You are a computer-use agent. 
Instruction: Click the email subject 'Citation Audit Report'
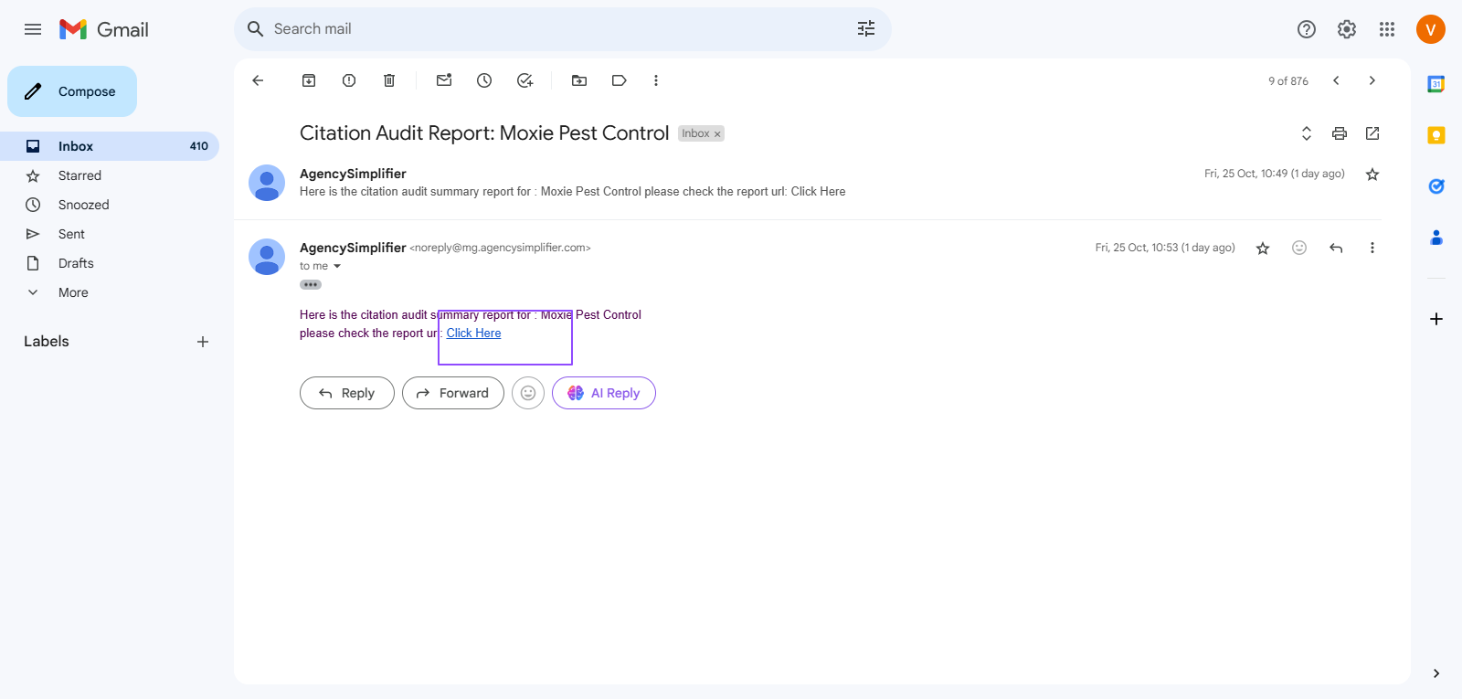click(484, 133)
